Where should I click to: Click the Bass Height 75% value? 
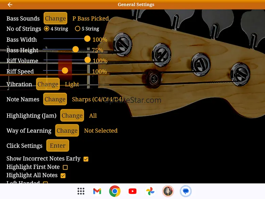[x=98, y=50]
